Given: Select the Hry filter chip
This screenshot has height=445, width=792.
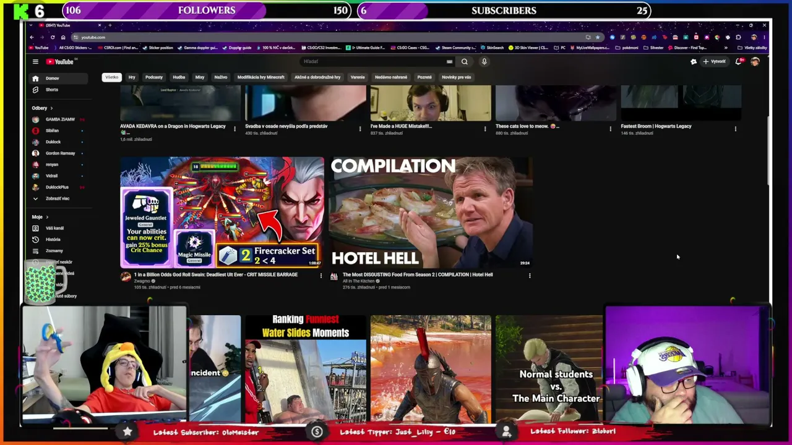Looking at the screenshot, I should click(x=132, y=77).
